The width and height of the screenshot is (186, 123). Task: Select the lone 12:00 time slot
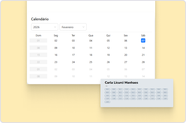(107, 102)
